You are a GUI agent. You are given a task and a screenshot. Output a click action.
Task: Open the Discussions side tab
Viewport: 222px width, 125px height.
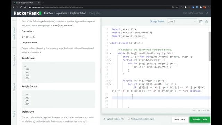tap(14, 61)
